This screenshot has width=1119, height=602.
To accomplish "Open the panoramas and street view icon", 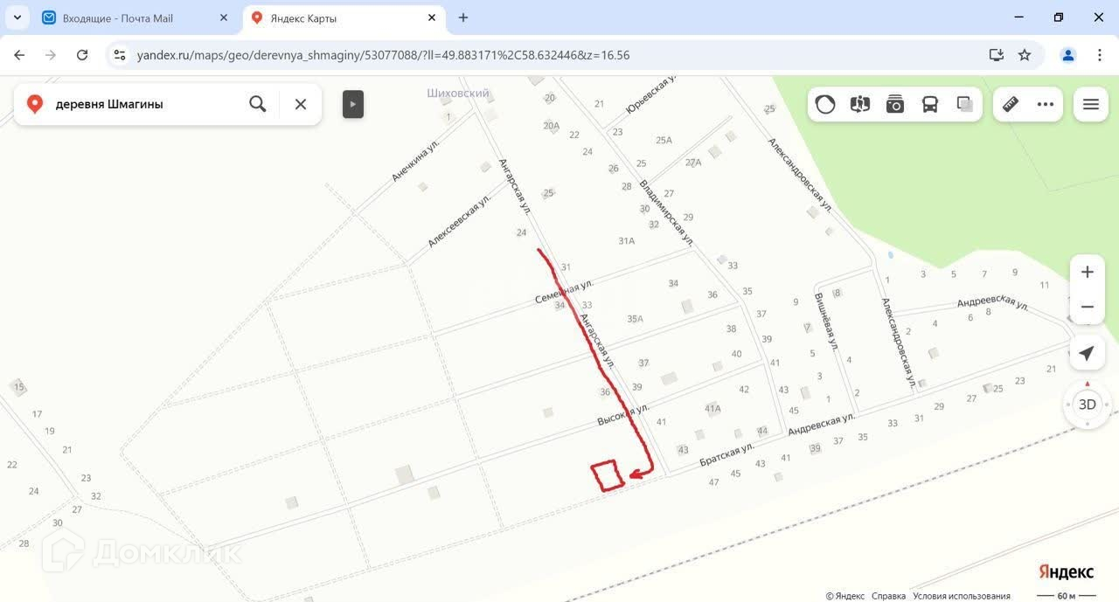I will [860, 104].
